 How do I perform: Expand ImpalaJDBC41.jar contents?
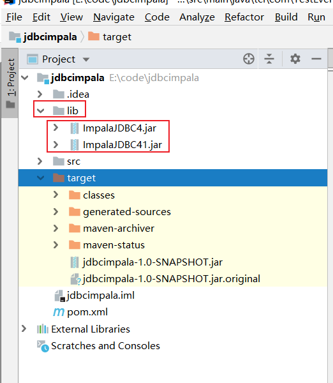(x=56, y=145)
